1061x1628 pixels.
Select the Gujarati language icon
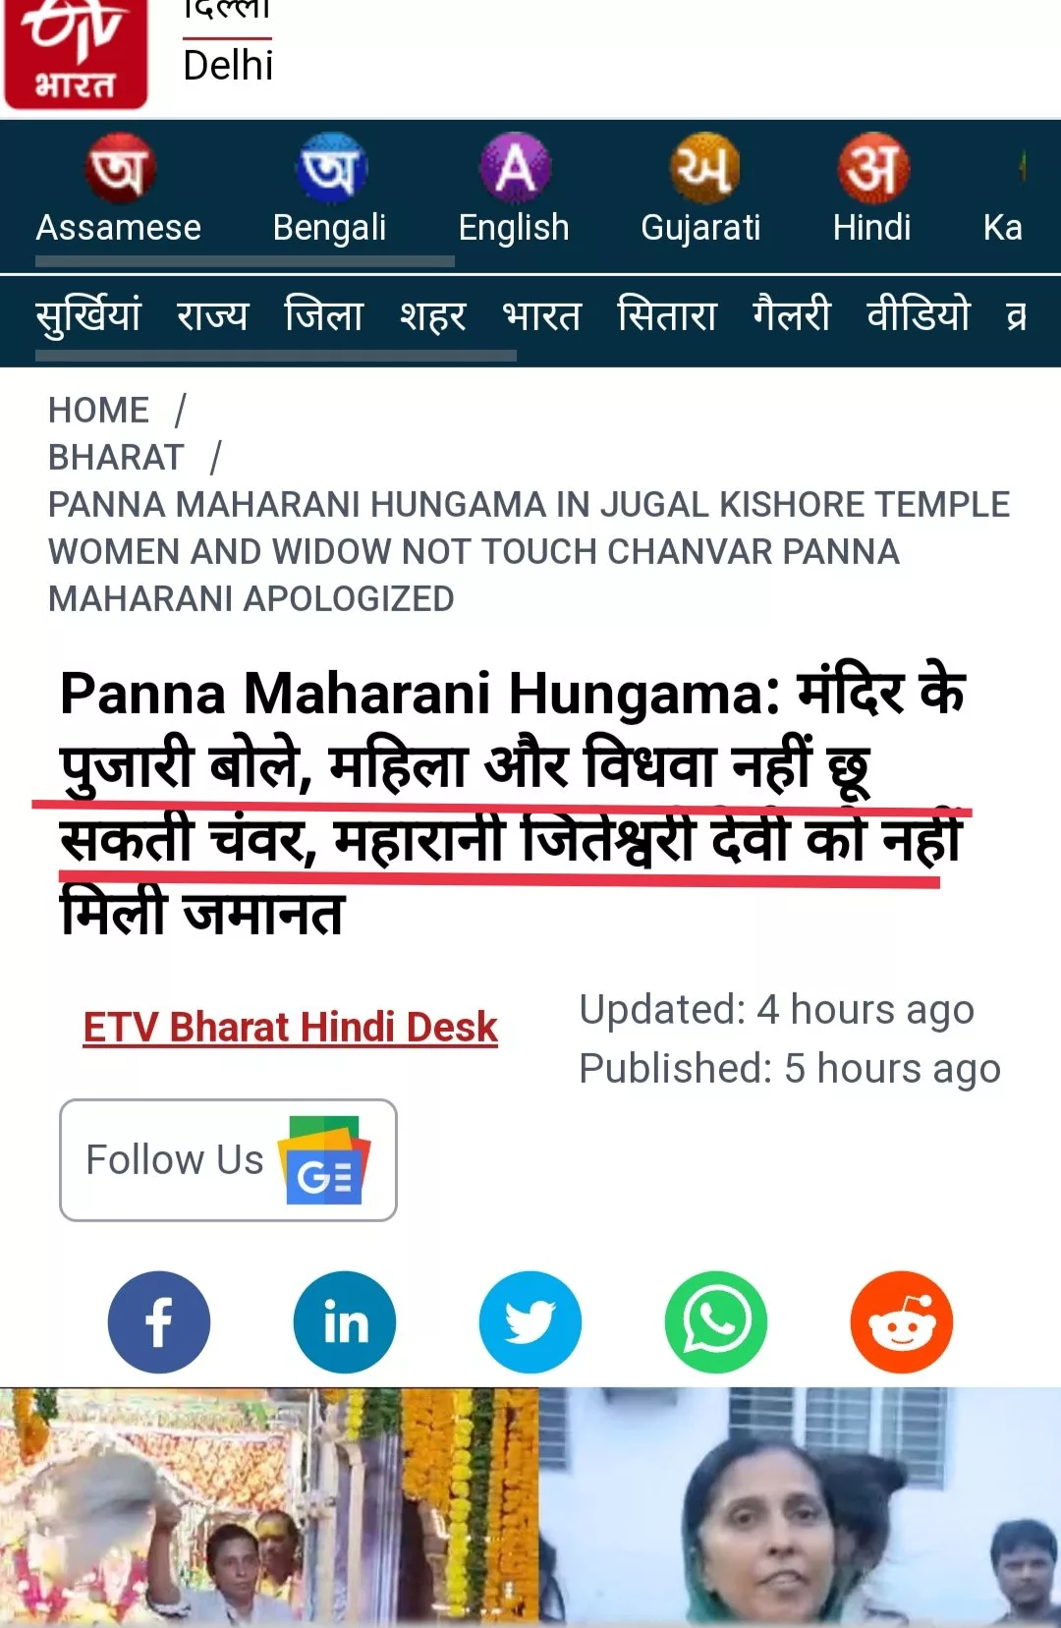702,168
